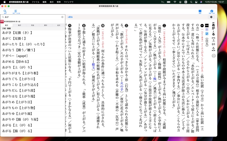The image size is (227, 141).
Task: Select the 後方 (suffix) search mode tab
Action: coord(20,25)
